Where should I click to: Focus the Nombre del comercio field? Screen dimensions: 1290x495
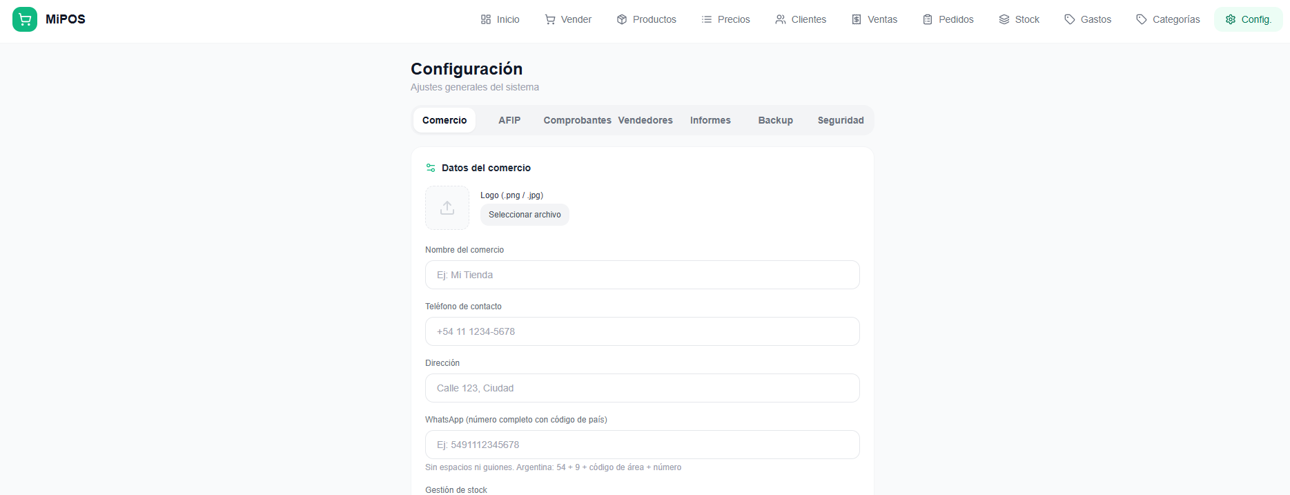(643, 275)
